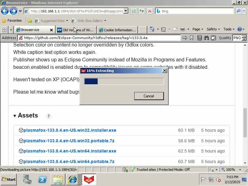Click the extraction progress bar

pos(124,81)
